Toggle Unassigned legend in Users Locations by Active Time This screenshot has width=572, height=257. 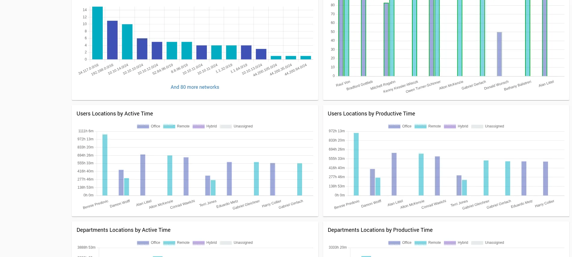pyautogui.click(x=236, y=126)
